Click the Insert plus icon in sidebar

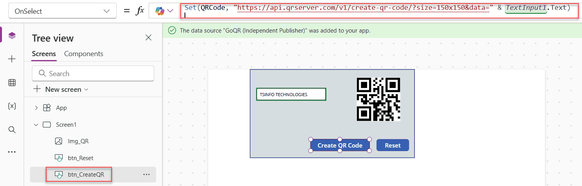pos(12,59)
